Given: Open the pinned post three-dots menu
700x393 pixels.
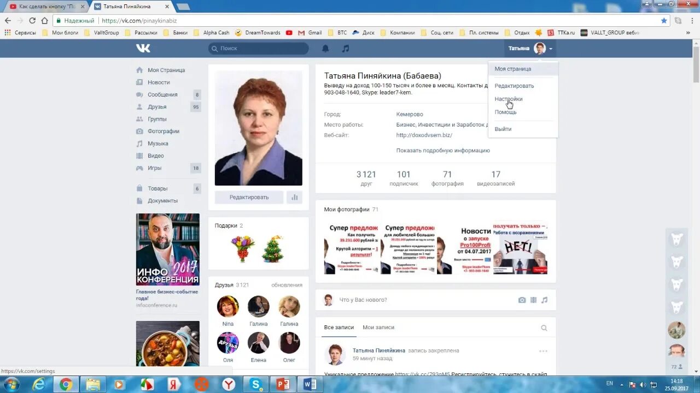Looking at the screenshot, I should [x=543, y=351].
